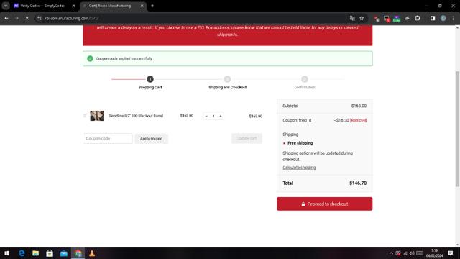
Task: Click the Coupon code input field
Action: tap(108, 138)
